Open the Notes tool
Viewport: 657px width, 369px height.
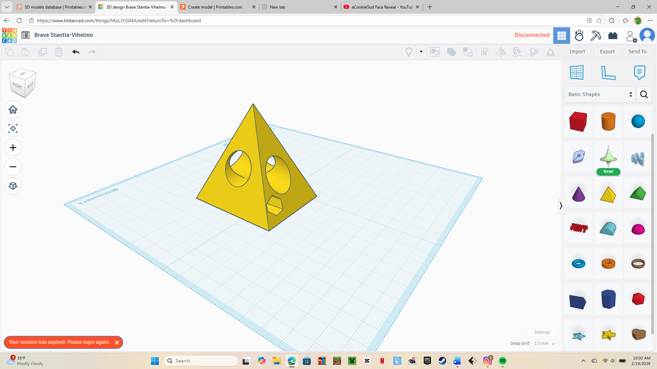pyautogui.click(x=640, y=72)
